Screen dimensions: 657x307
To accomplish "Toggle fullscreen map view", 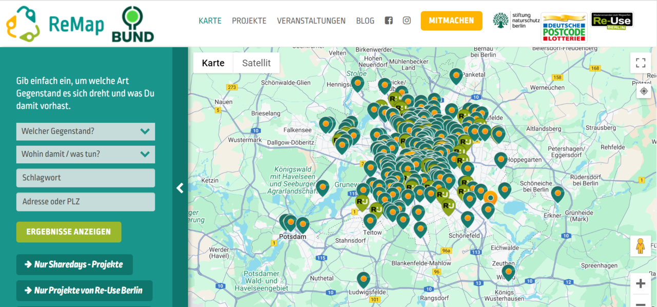I will point(641,63).
